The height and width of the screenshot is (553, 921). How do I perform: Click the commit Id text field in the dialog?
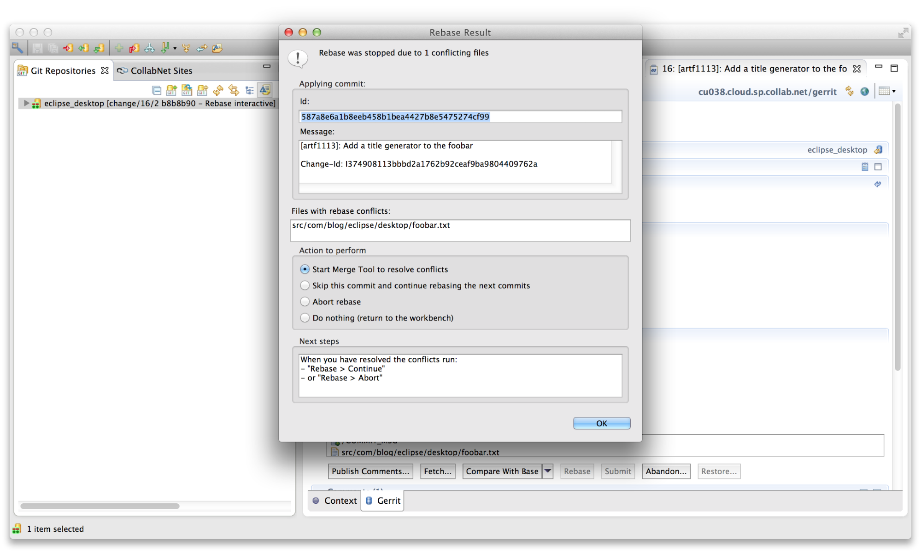point(460,116)
